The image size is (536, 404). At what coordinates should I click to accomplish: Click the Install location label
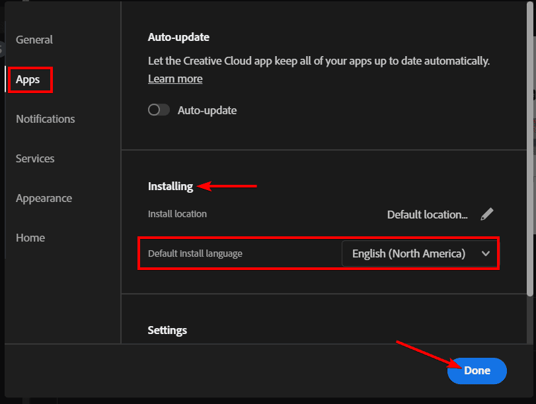pos(177,214)
